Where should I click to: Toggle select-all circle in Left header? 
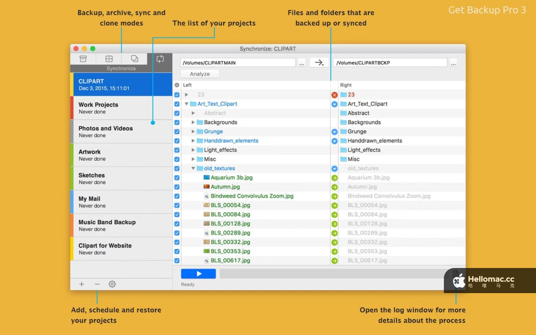[x=177, y=85]
